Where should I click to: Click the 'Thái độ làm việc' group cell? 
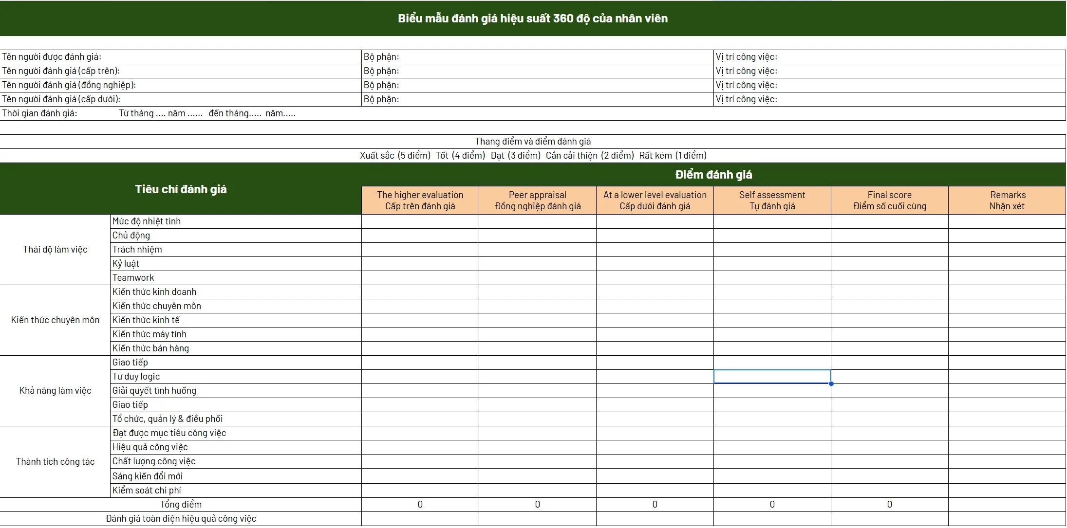click(x=55, y=250)
